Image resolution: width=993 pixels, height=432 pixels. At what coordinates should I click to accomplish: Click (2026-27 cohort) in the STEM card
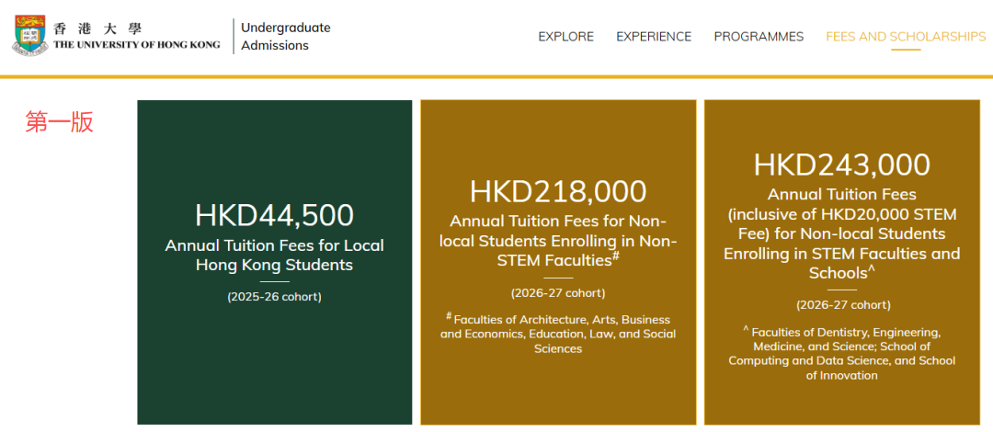pyautogui.click(x=841, y=305)
